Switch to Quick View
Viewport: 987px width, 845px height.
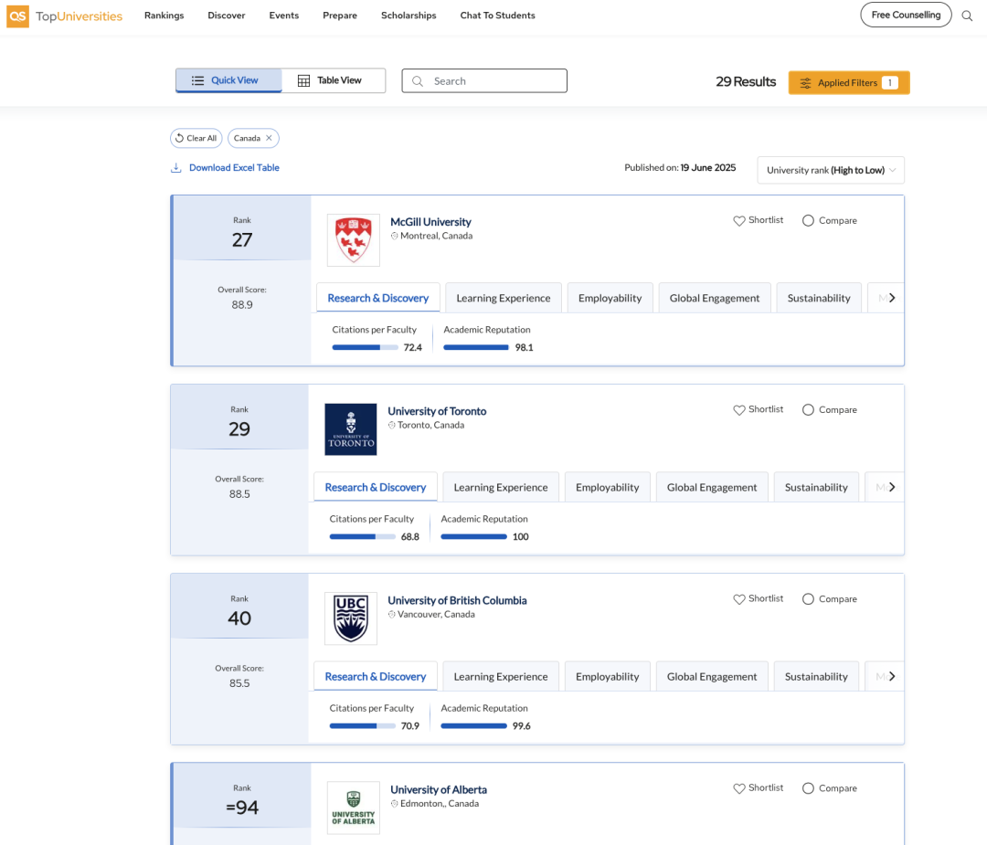click(228, 80)
